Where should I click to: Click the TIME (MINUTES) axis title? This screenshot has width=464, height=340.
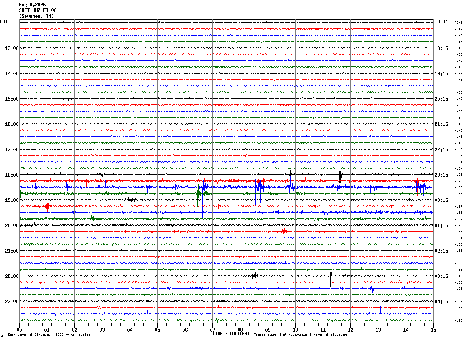click(231, 334)
